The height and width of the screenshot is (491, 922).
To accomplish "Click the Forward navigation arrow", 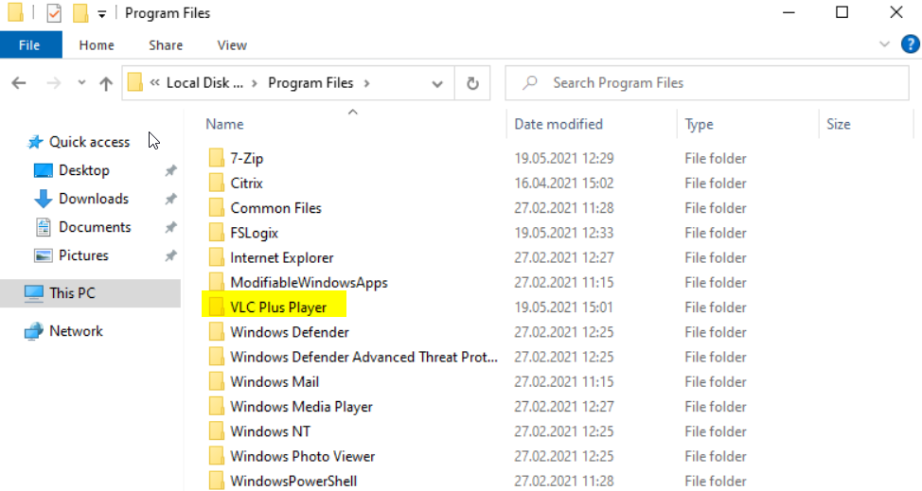I will [54, 83].
